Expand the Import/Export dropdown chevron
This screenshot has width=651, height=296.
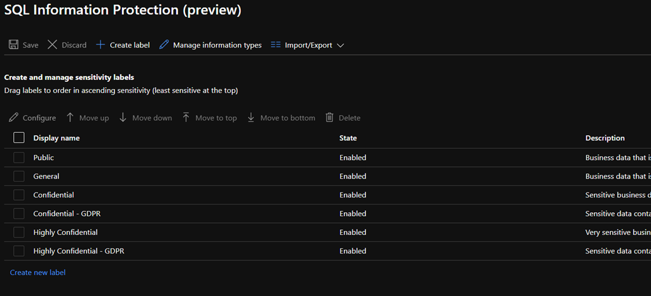(x=340, y=46)
